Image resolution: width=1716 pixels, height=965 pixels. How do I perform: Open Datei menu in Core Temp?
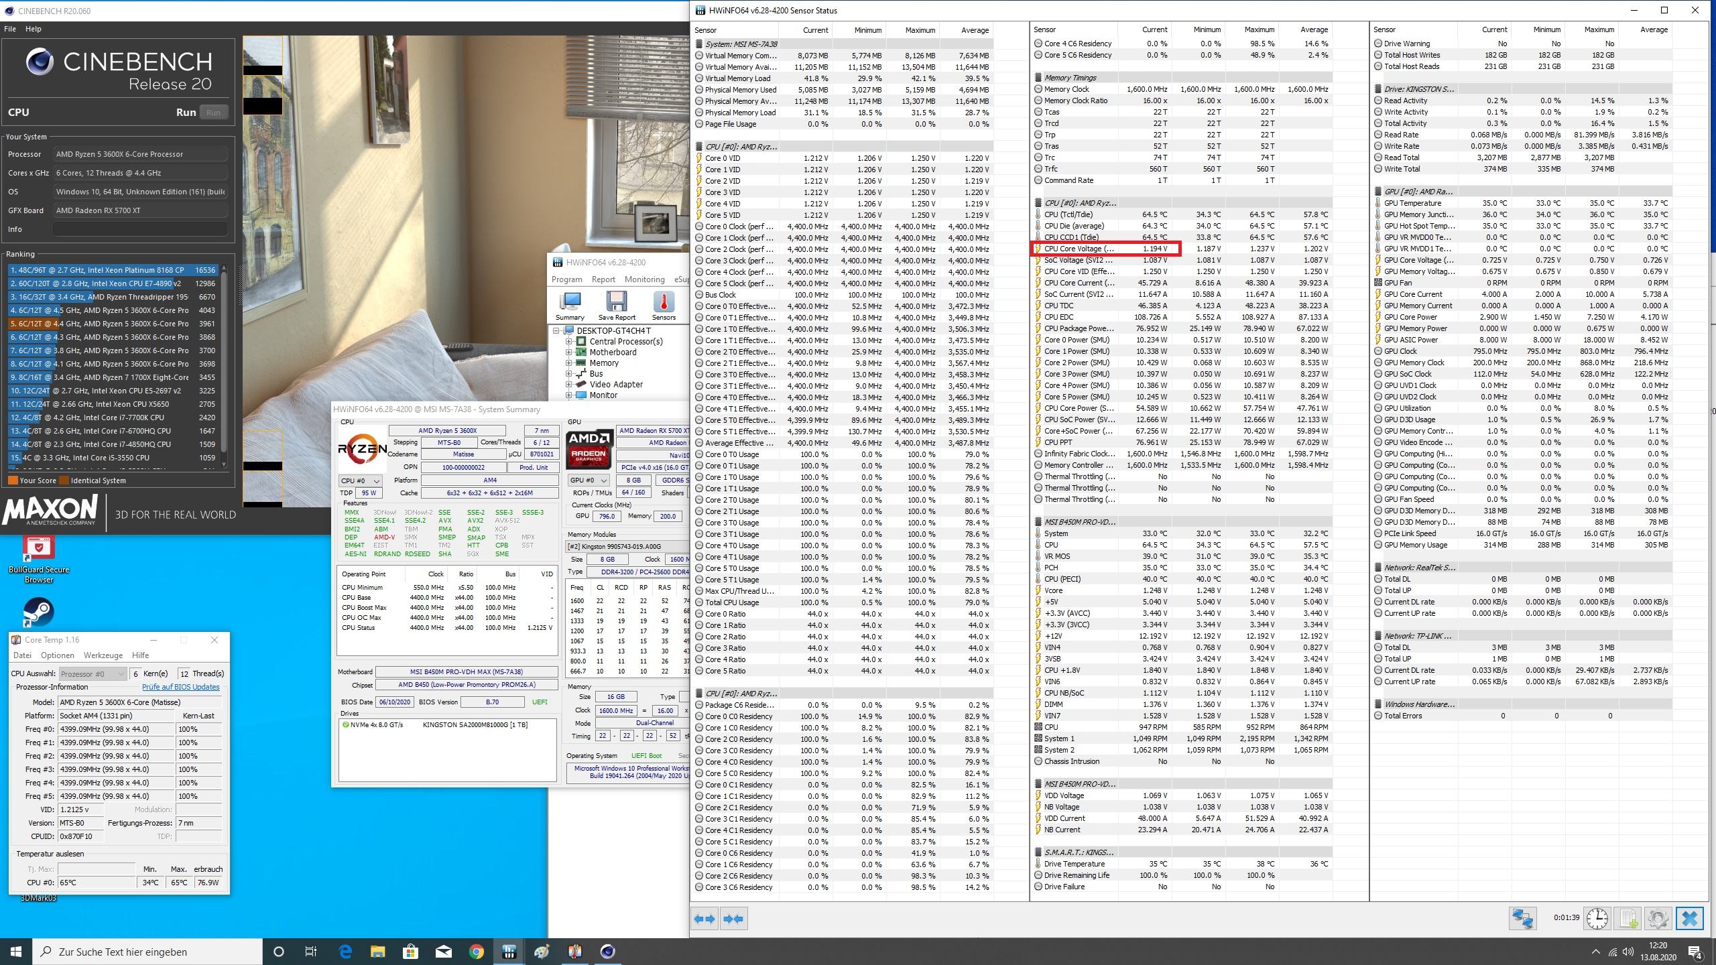pos(22,655)
